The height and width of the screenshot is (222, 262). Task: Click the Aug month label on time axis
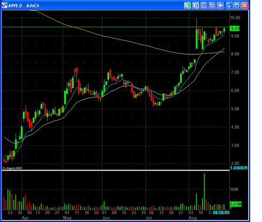pyautogui.click(x=192, y=218)
